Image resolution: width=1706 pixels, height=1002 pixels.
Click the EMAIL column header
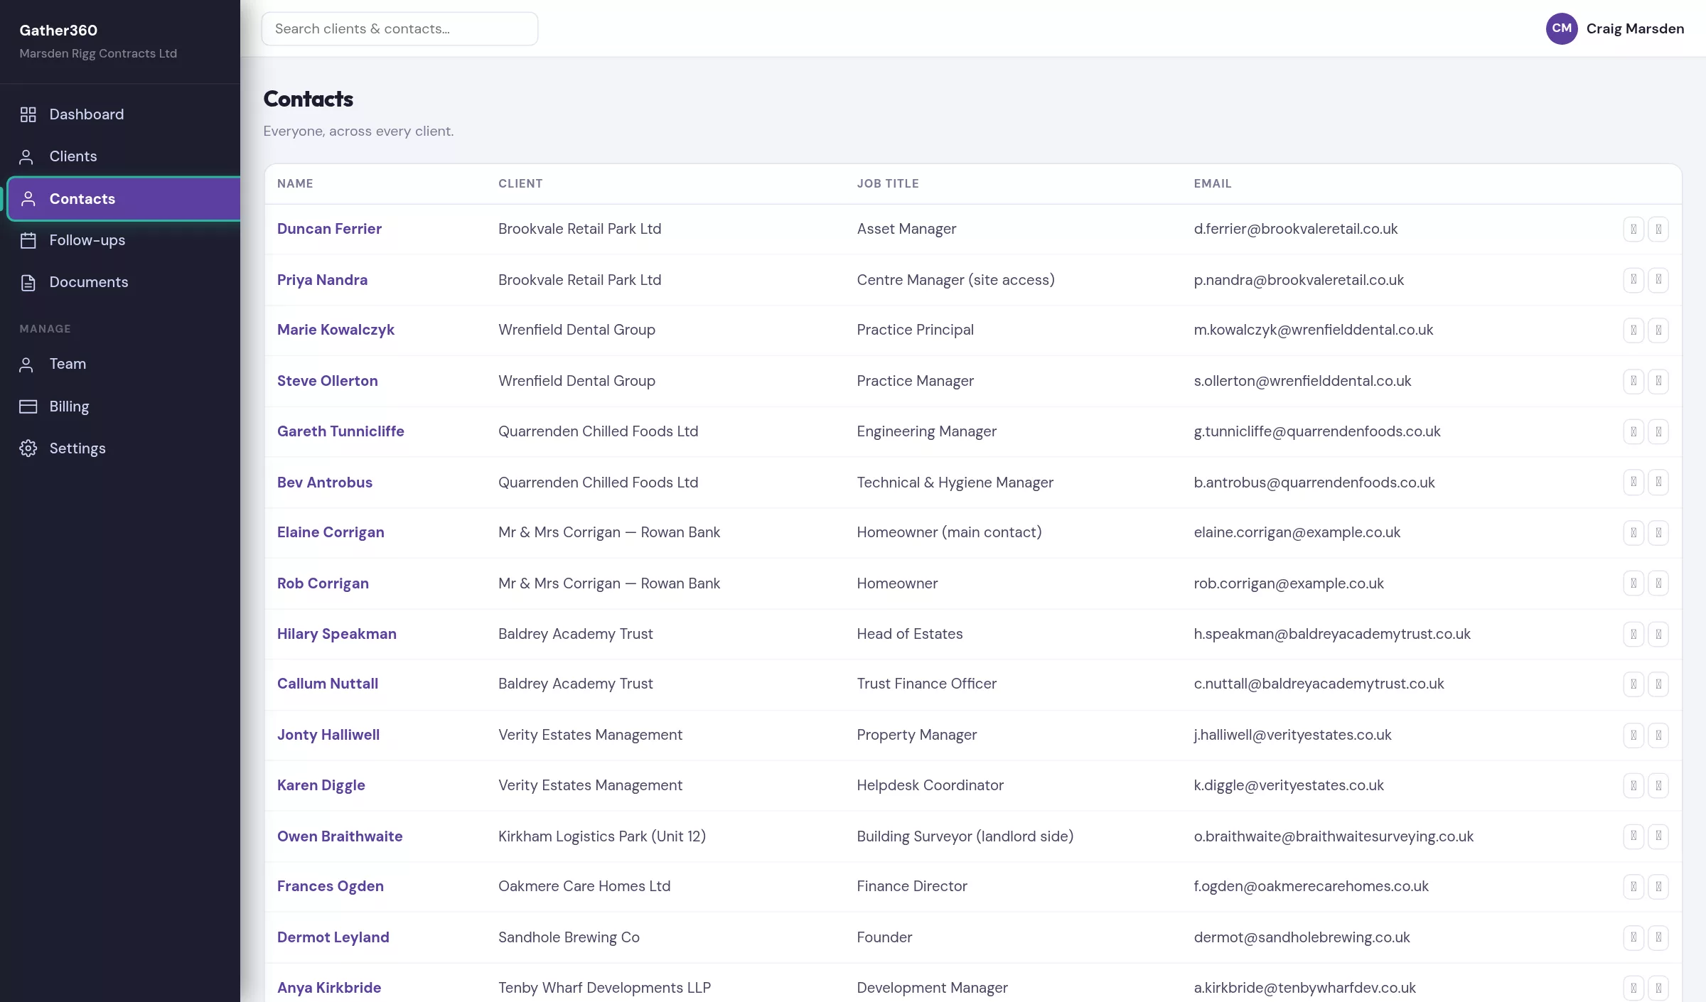click(x=1213, y=183)
